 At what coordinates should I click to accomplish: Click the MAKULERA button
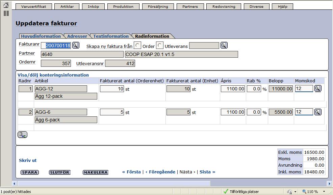point(95,172)
